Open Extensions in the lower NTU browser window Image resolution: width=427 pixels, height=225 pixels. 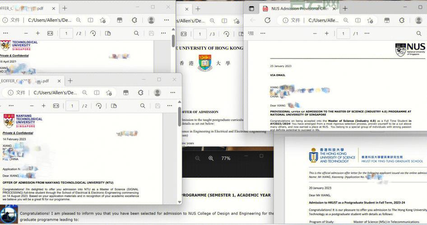(x=140, y=93)
